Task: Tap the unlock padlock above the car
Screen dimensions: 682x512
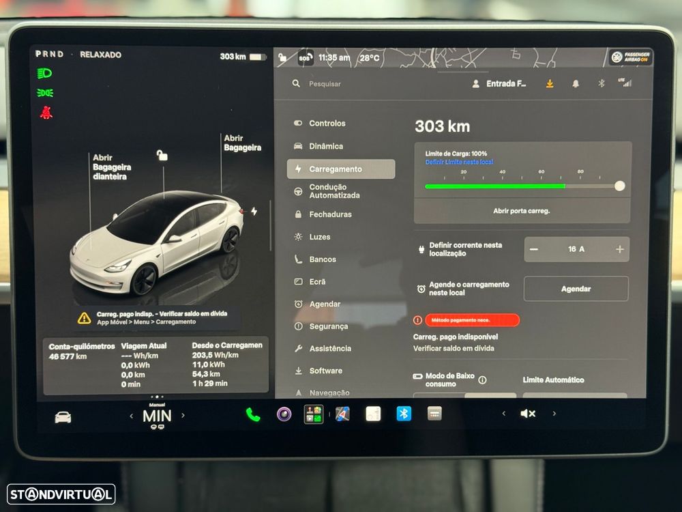Action: (162, 155)
